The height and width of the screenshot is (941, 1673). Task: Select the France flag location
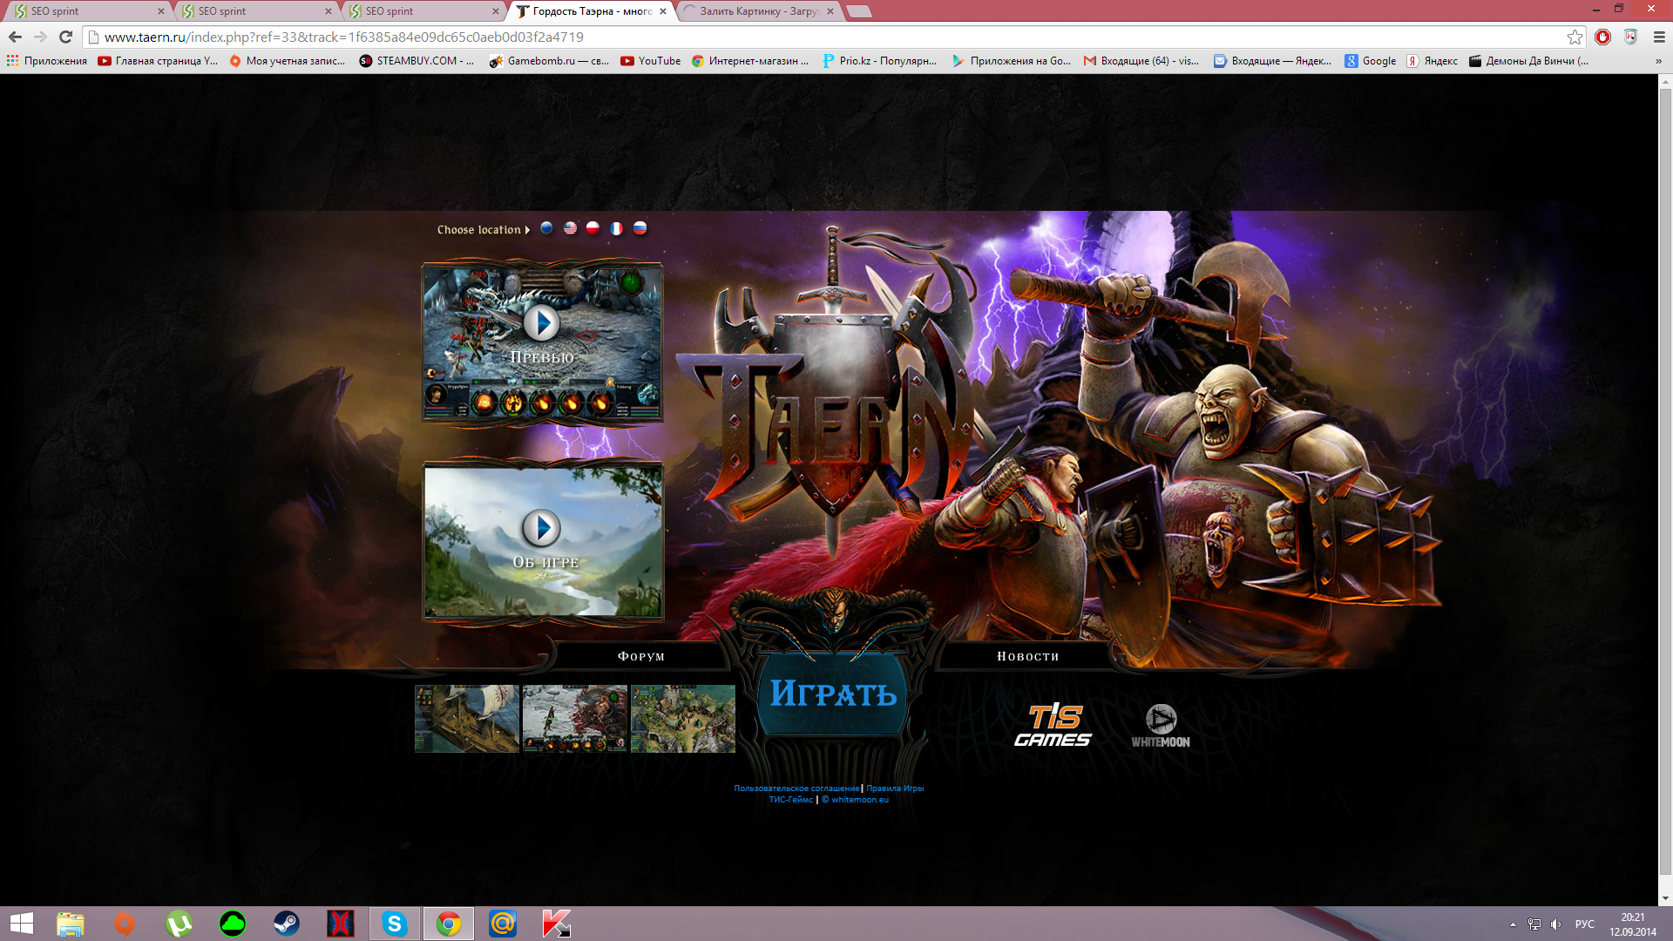616,228
